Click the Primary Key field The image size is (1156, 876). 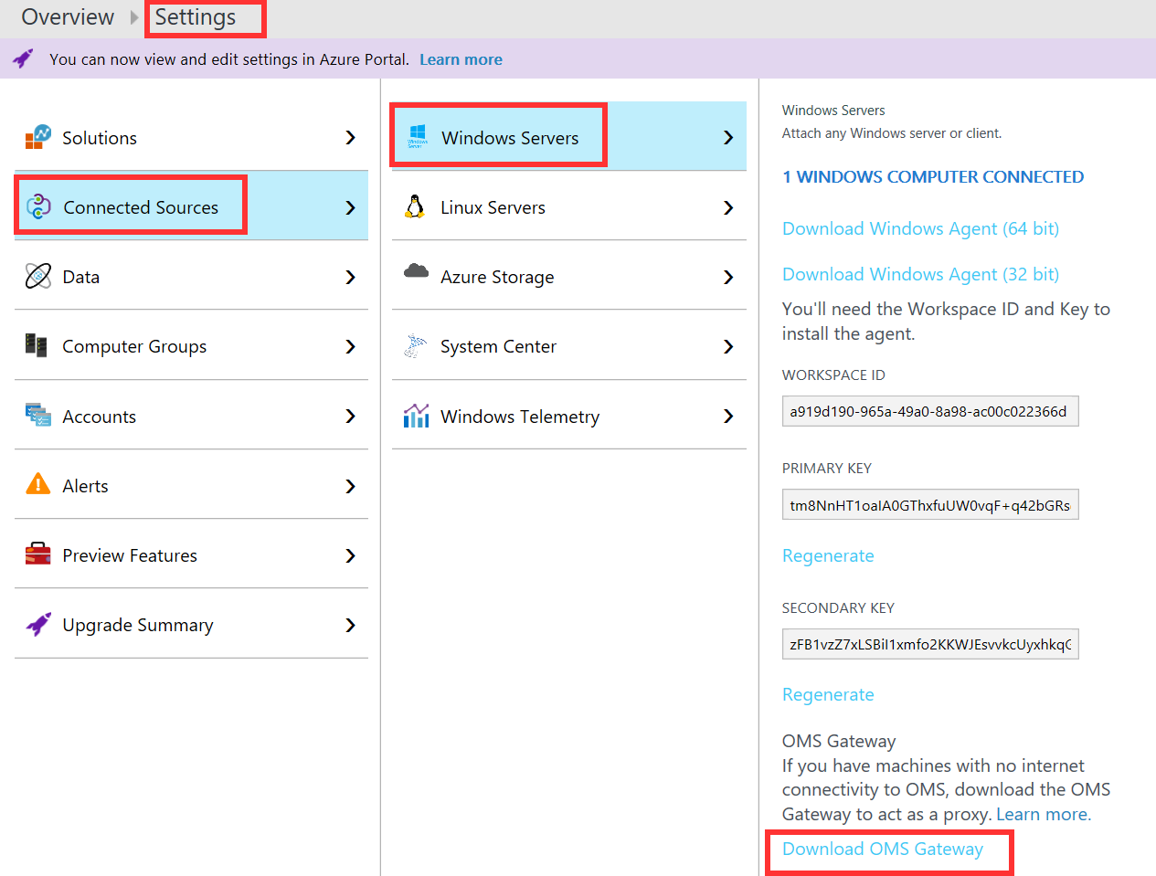pos(930,504)
